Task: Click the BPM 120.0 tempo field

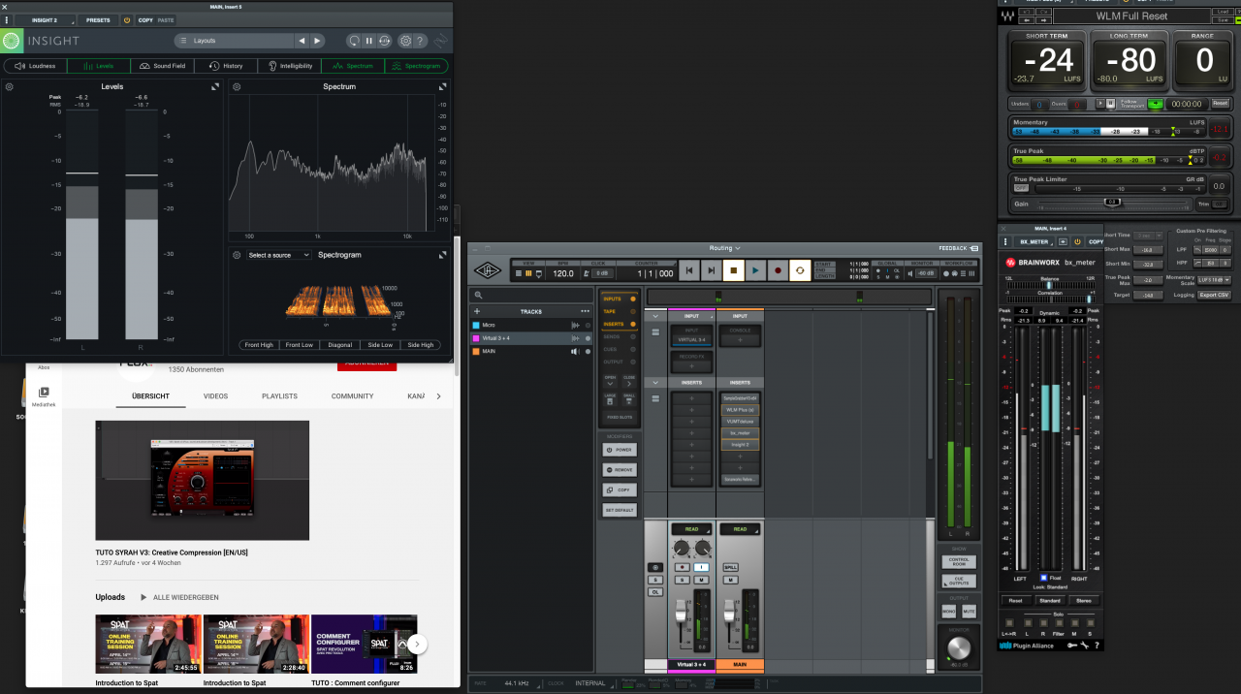Action: 563,273
